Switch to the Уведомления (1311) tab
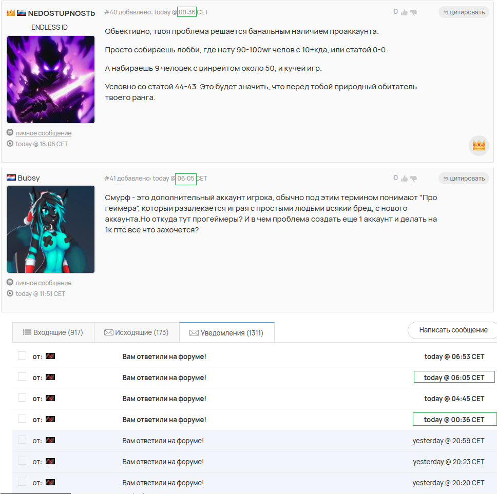The width and height of the screenshot is (497, 494). (x=226, y=333)
